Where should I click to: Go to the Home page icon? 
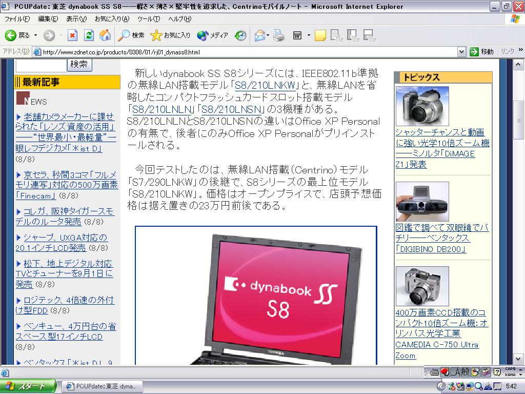(x=105, y=35)
